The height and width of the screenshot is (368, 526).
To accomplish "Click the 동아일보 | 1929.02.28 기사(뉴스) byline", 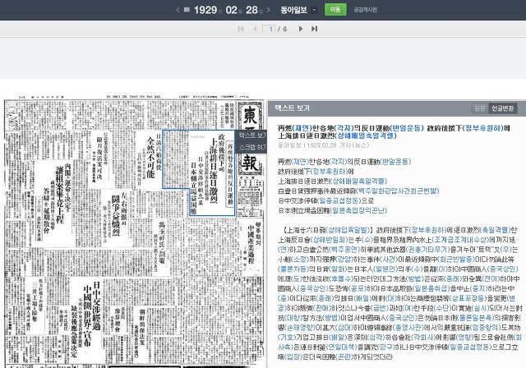I will (x=323, y=145).
